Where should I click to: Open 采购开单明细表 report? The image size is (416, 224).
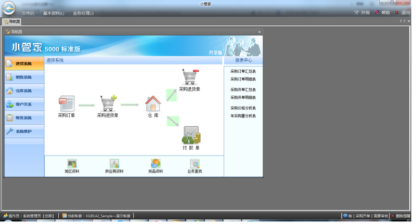243,97
